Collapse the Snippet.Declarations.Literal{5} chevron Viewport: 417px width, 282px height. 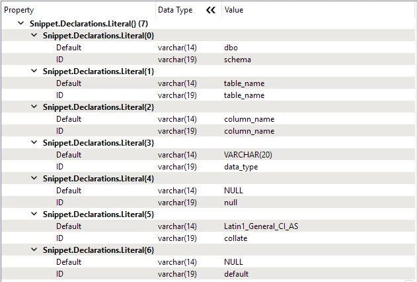pos(34,214)
